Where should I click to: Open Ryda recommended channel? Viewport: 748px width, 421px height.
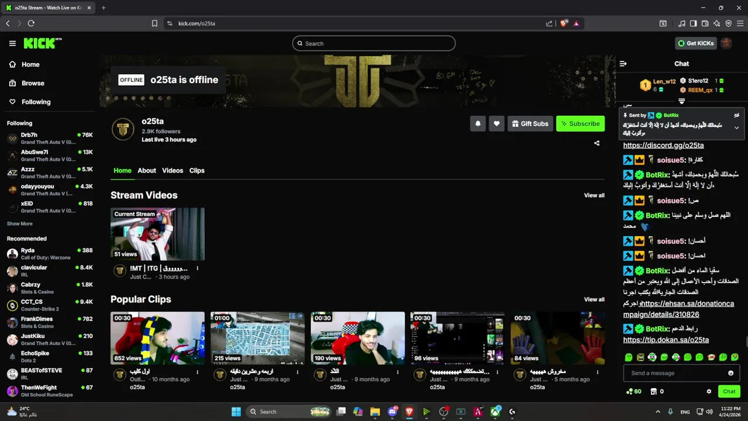pos(50,254)
